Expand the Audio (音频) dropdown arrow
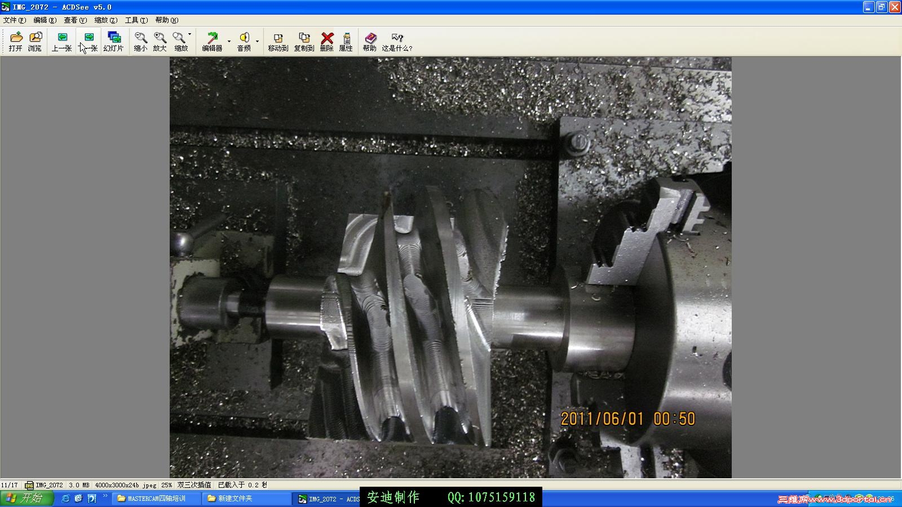The width and height of the screenshot is (902, 507). point(257,41)
